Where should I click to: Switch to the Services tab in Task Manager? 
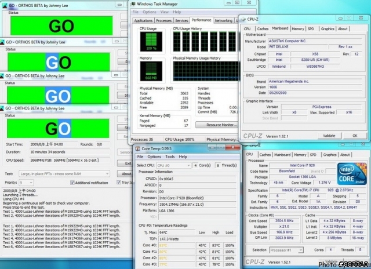181,21
